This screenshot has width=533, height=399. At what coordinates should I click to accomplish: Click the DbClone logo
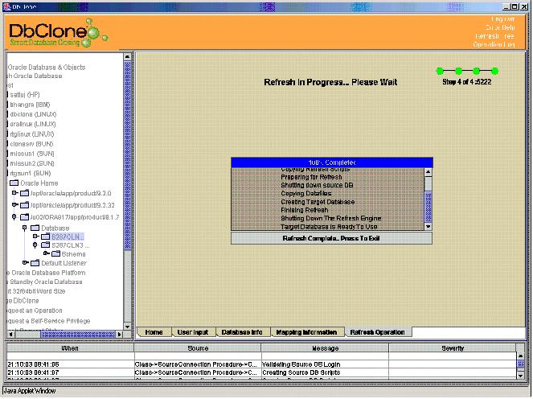[x=58, y=33]
